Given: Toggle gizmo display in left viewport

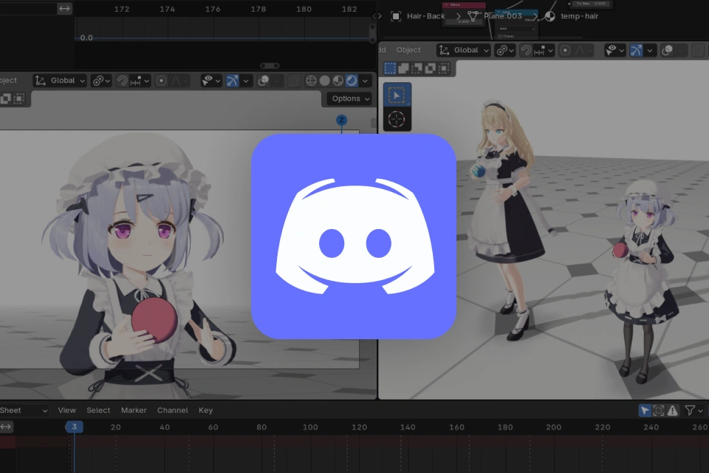Looking at the screenshot, I should pos(233,81).
